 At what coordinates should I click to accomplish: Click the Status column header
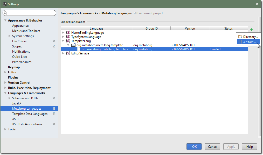coord(229,28)
